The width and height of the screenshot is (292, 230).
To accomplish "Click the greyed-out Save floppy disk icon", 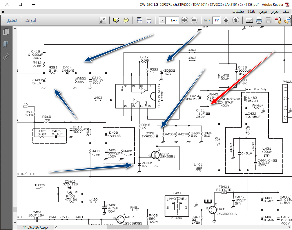I will click(x=268, y=20).
